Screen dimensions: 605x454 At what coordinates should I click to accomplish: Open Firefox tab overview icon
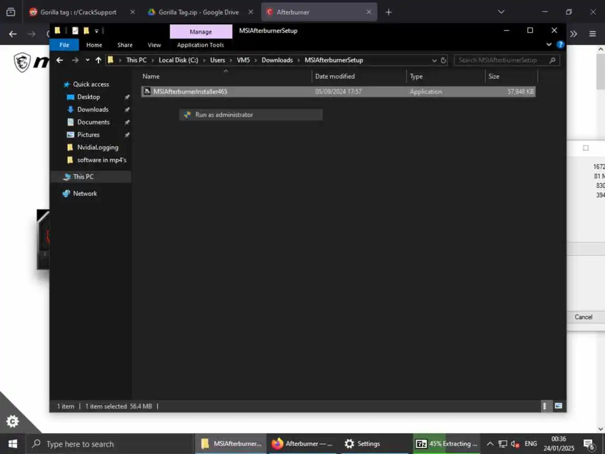pos(11,12)
